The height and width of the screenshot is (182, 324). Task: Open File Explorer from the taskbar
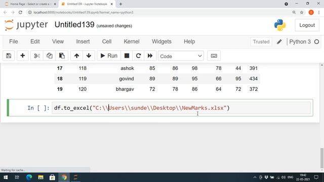(40, 177)
